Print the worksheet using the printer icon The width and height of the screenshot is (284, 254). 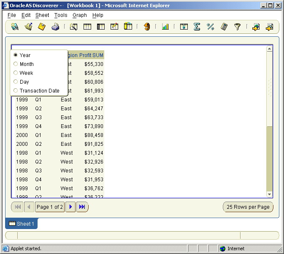pyautogui.click(x=55, y=27)
